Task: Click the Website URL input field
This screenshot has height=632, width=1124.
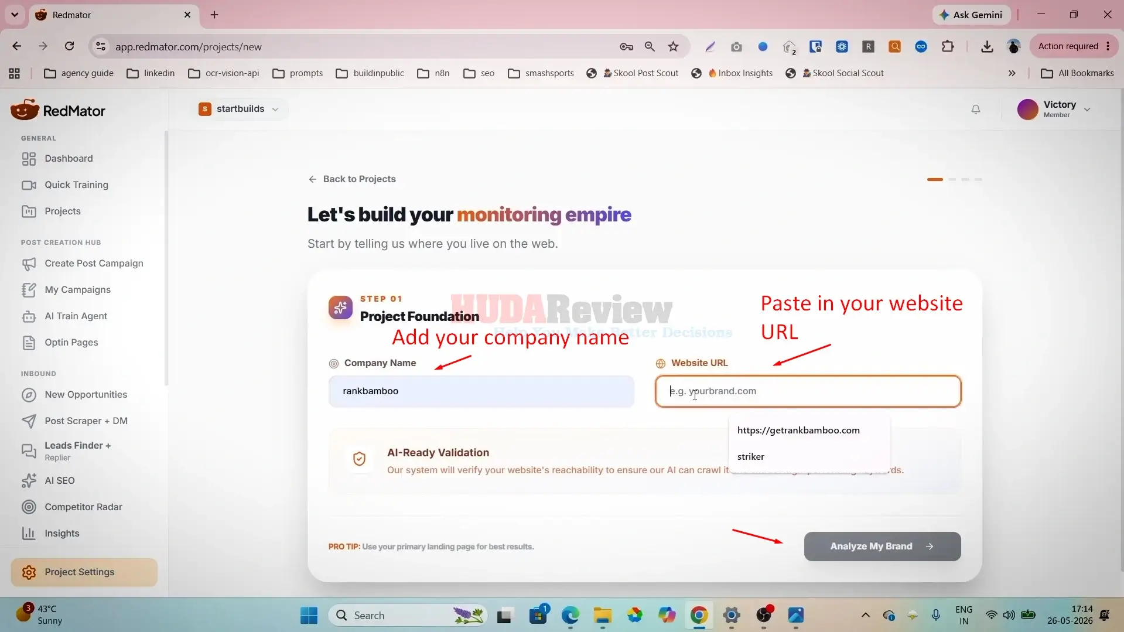Action: [808, 391]
